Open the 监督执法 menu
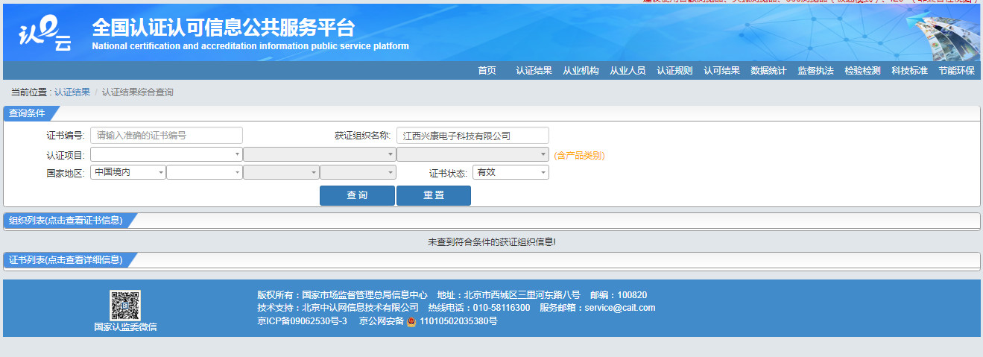 (x=815, y=71)
